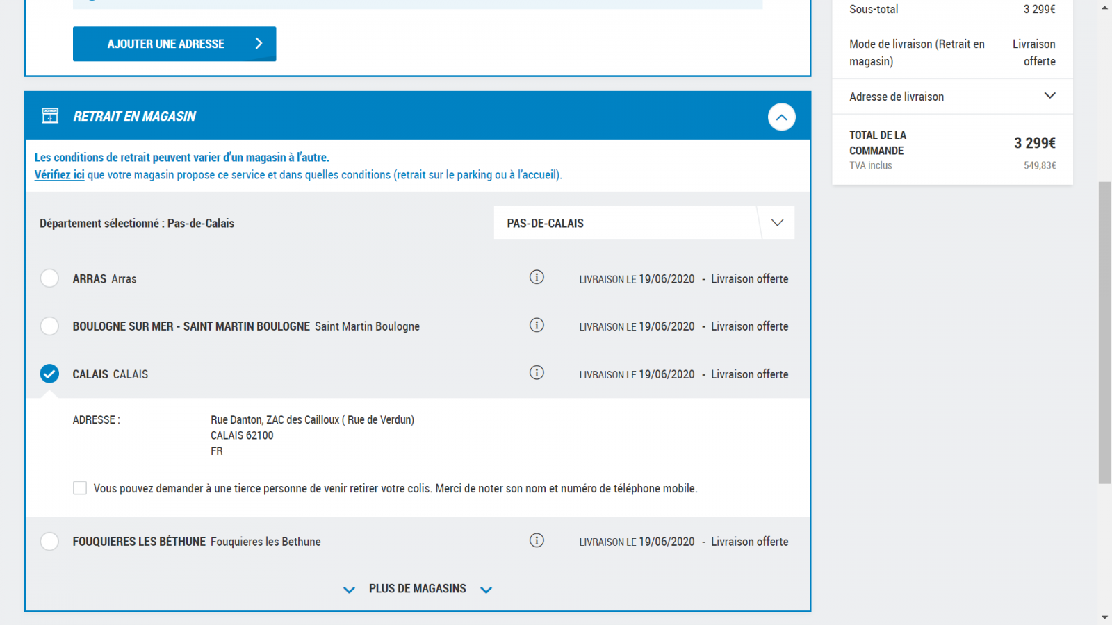The image size is (1112, 625).
Task: Click the scrollbar up arrow
Action: click(x=1104, y=8)
